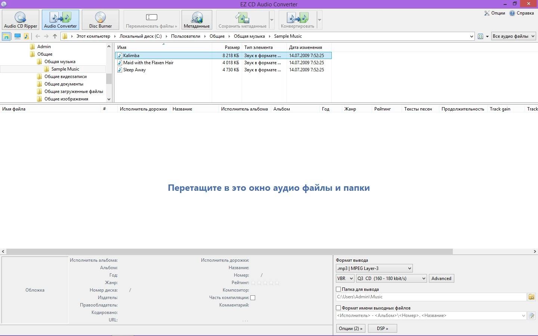Screen dimensions: 538x336
Task: Open the Audio CD Ripper mode
Action: point(21,20)
